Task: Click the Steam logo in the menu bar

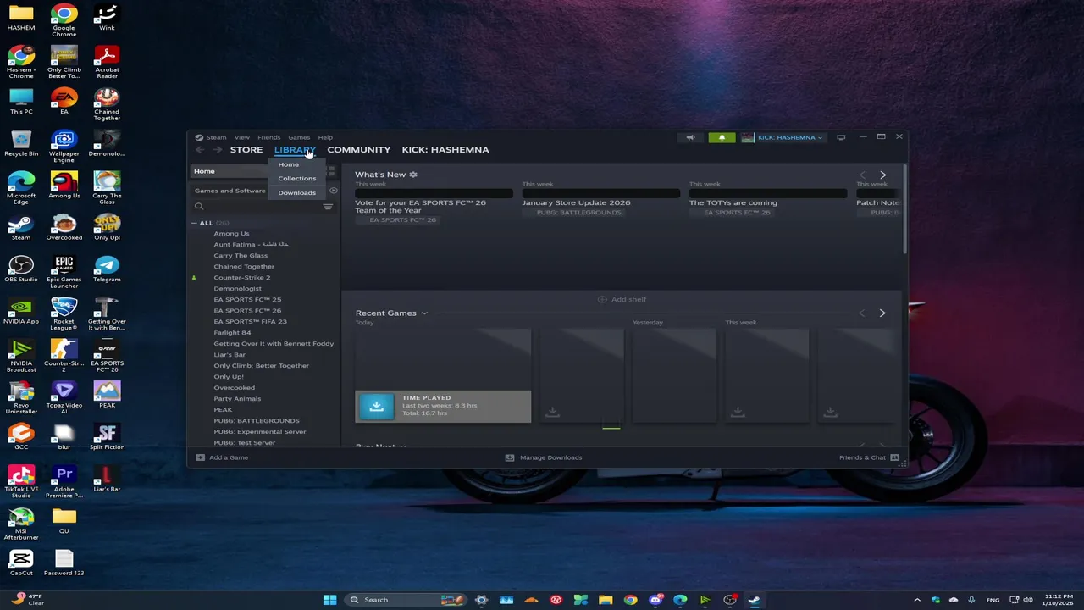Action: pos(199,137)
